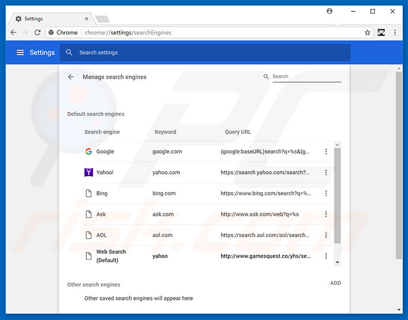Screen dimensions: 408x320
Task: Close the Settings tab
Action: click(86, 19)
